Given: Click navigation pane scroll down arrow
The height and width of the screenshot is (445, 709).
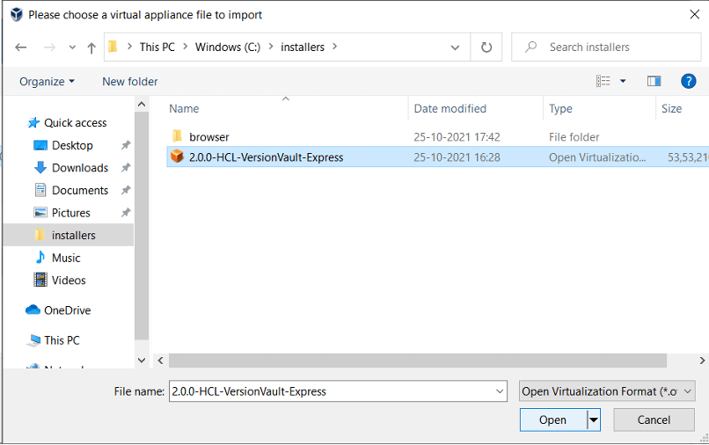Looking at the screenshot, I should coord(142,361).
